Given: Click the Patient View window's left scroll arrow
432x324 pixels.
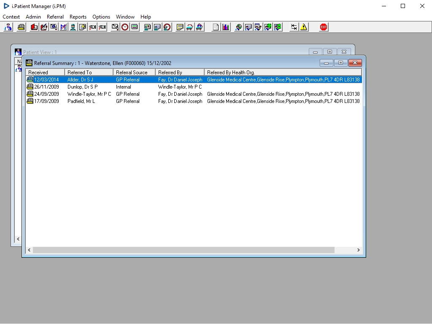Looking at the screenshot, I should (18, 239).
